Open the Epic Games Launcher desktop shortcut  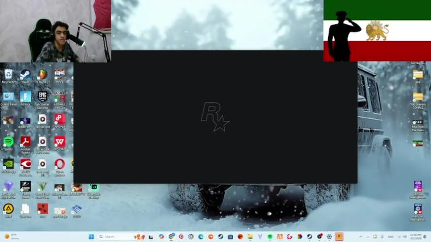pyautogui.click(x=42, y=100)
